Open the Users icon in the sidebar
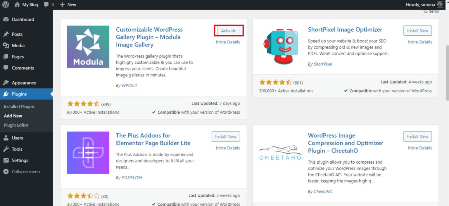449x206 pixels. pos(6,138)
